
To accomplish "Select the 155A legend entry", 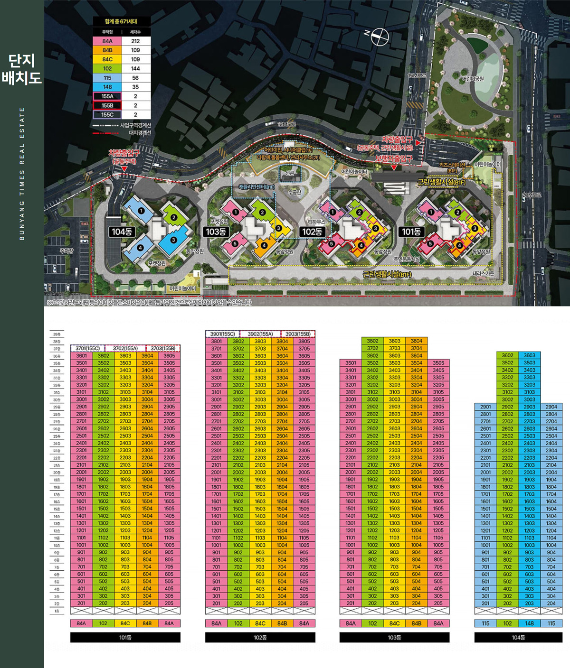I will (x=107, y=96).
